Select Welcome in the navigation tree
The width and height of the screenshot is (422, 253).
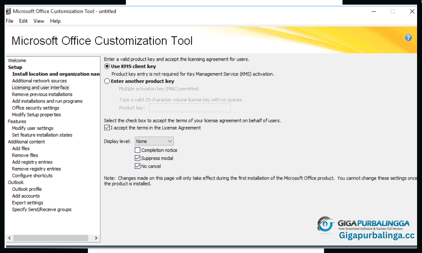coord(17,60)
